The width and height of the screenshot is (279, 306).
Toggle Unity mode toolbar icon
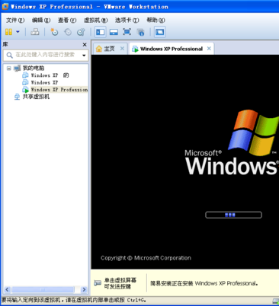tap(140, 32)
